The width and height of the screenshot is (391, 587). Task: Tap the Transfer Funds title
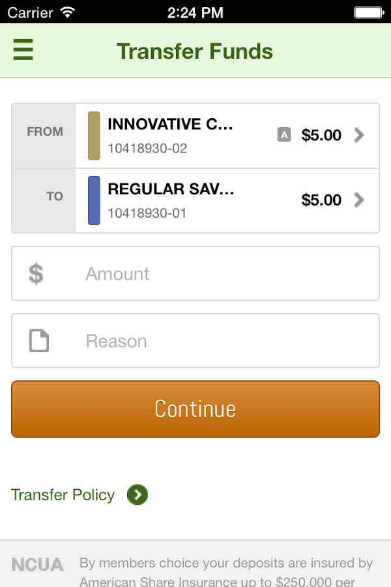[x=195, y=51]
